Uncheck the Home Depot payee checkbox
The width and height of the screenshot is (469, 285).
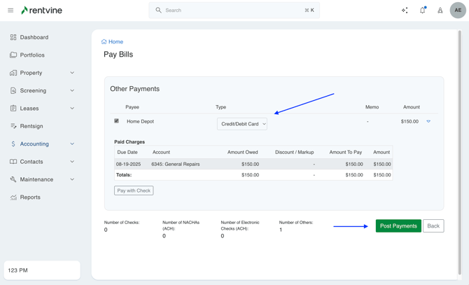click(x=117, y=121)
